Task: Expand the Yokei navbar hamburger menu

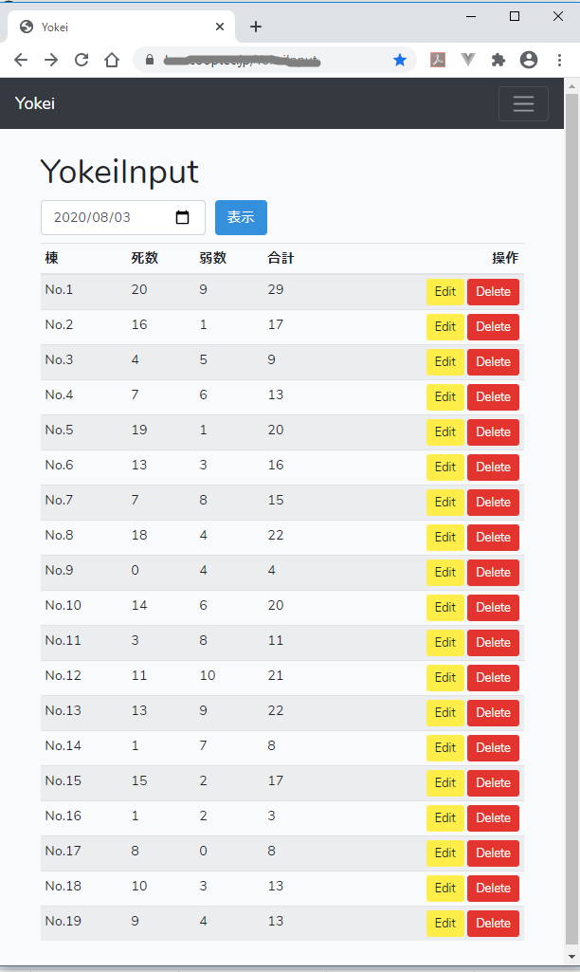Action: click(523, 103)
